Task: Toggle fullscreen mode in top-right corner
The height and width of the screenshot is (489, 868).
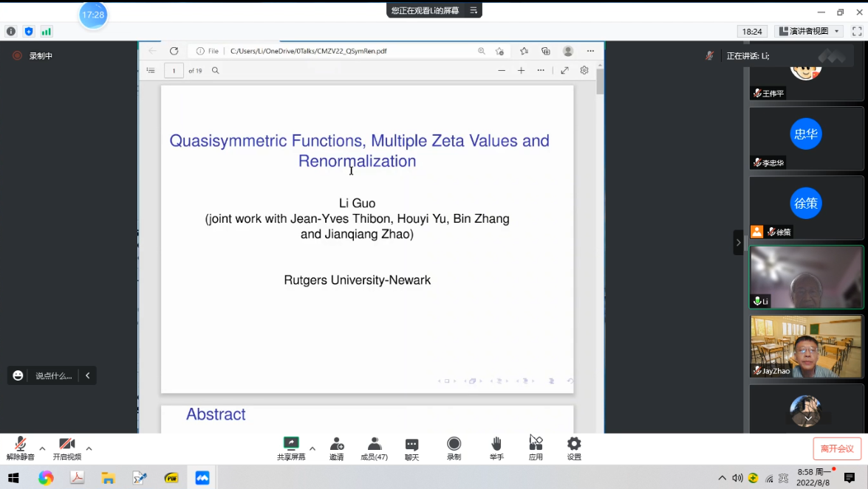Action: (857, 32)
